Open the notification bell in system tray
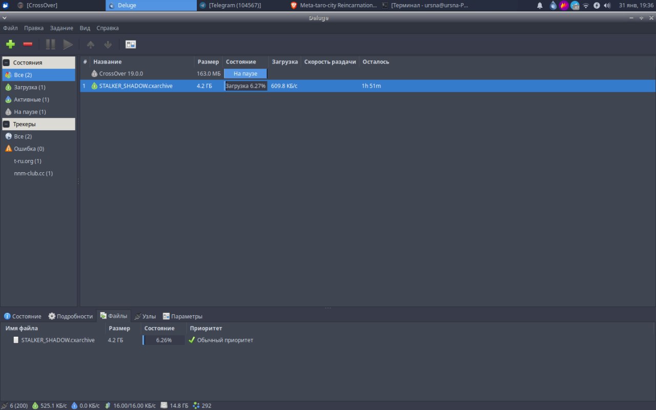The height and width of the screenshot is (410, 656). tap(540, 5)
